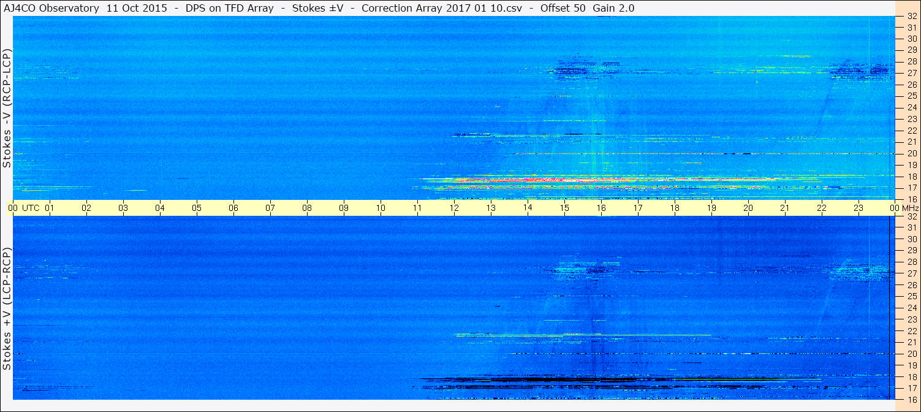Choose the 07 hour marker
This screenshot has width=921, height=412.
click(270, 208)
